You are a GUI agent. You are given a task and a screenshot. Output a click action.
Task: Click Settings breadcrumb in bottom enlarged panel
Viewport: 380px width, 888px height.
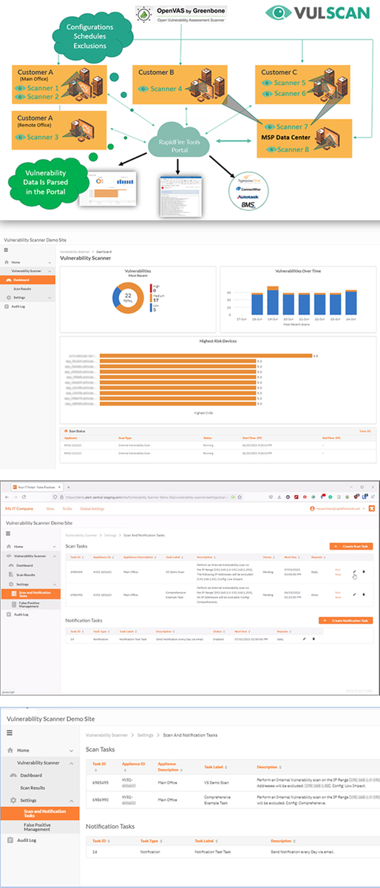[x=145, y=736]
